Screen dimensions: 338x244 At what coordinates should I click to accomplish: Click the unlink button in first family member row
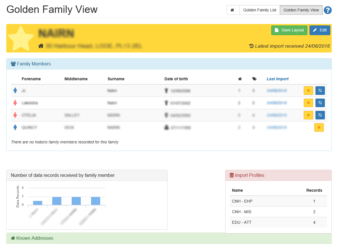pyautogui.click(x=320, y=91)
